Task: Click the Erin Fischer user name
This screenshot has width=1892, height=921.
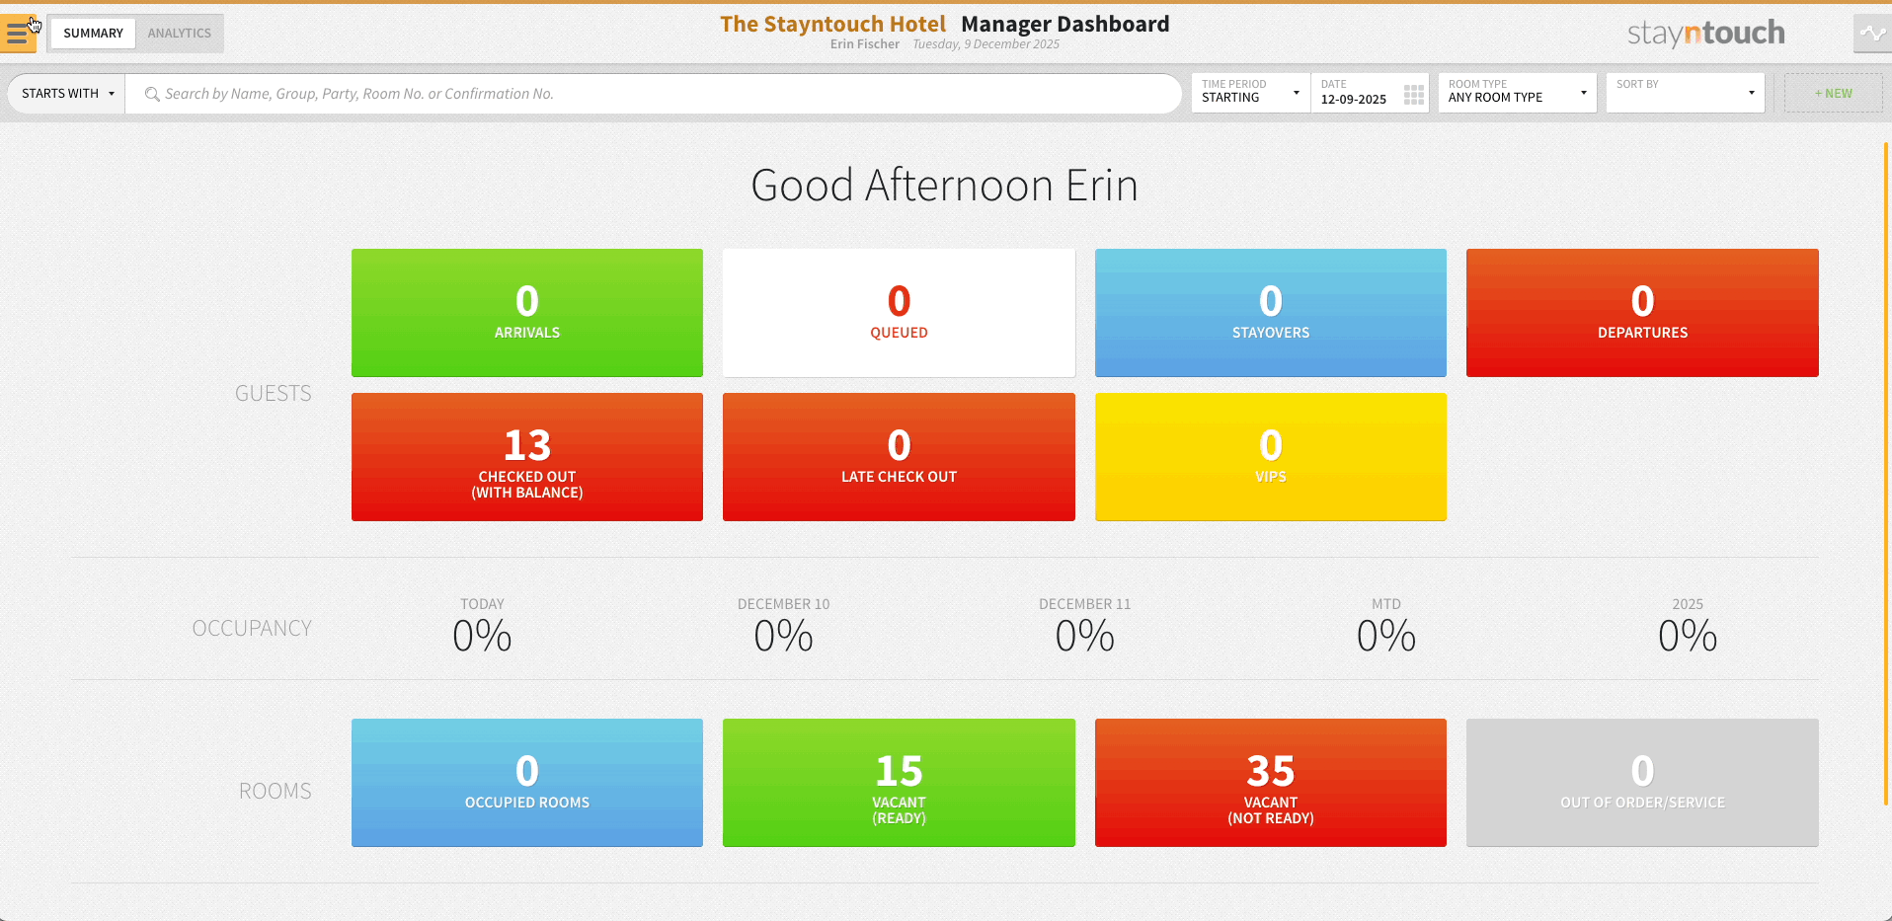Action: (865, 44)
